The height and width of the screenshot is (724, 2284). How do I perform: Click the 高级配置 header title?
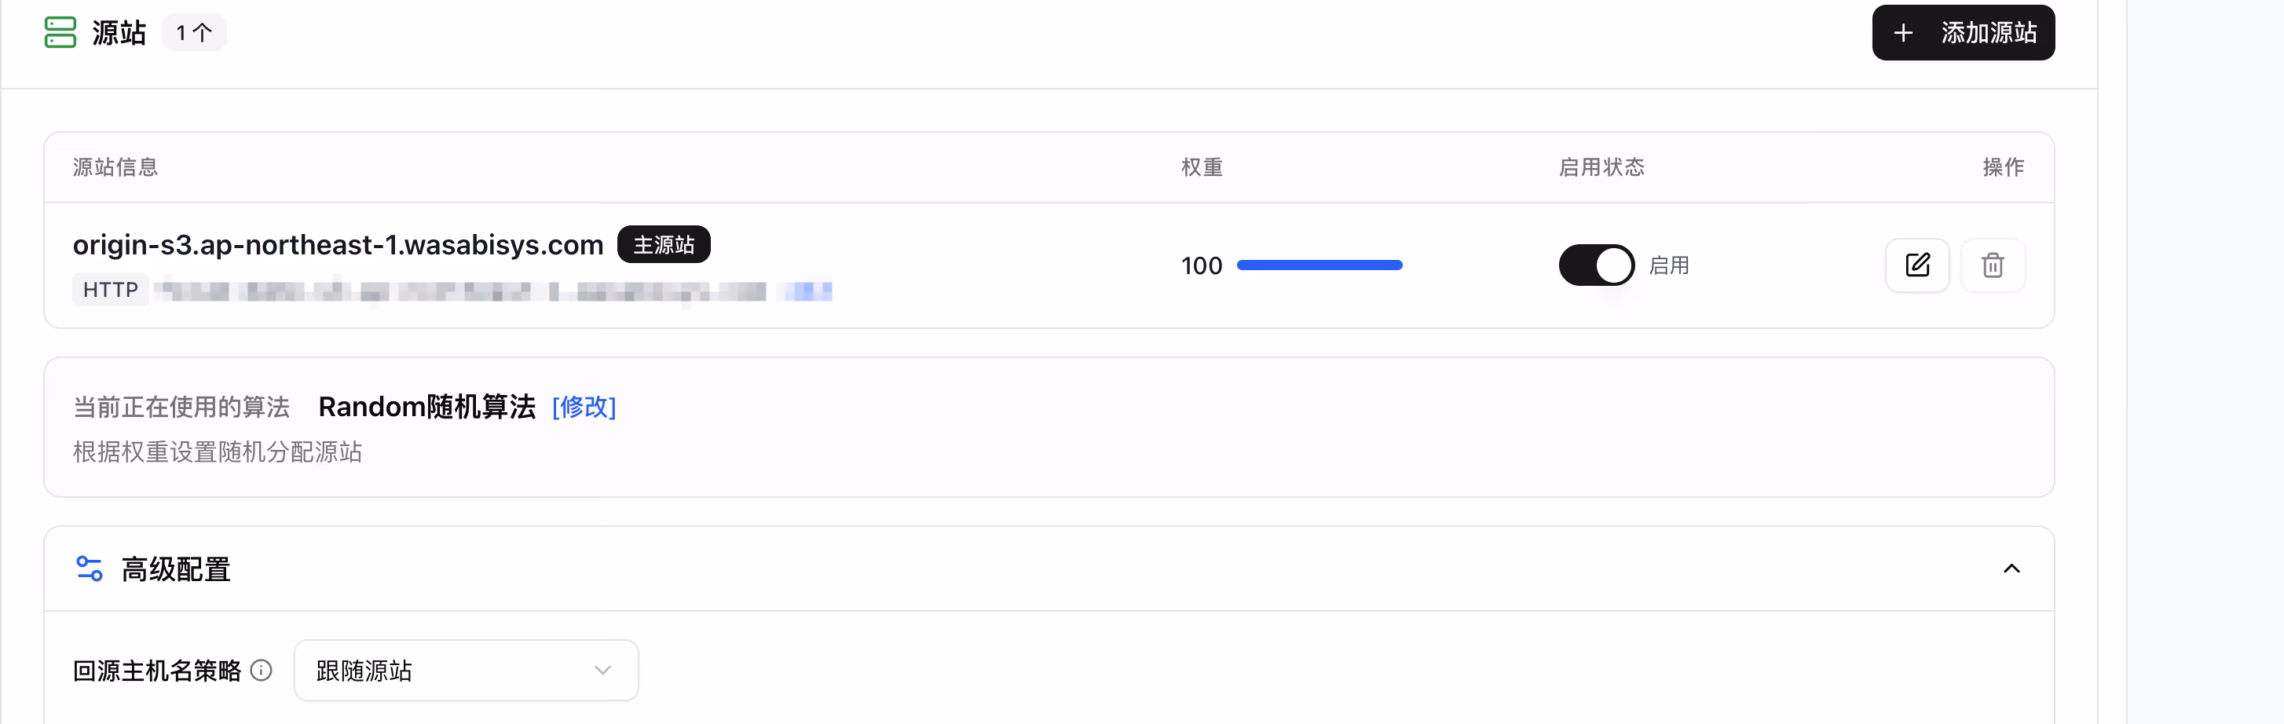(176, 569)
